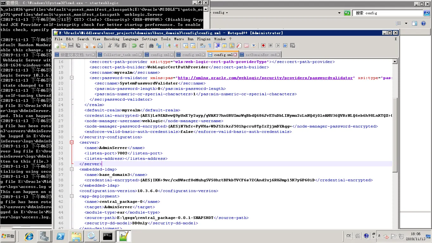Open the File menu in Notepad++
This screenshot has height=243, width=432.
click(x=58, y=39)
